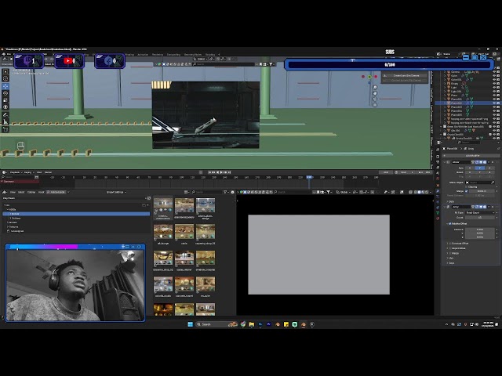Open Playback menu in the timeline
Screen dimensions: 502x376
15,172
